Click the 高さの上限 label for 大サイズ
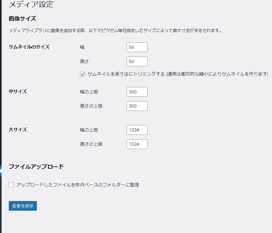272x233 pixels. 91,144
